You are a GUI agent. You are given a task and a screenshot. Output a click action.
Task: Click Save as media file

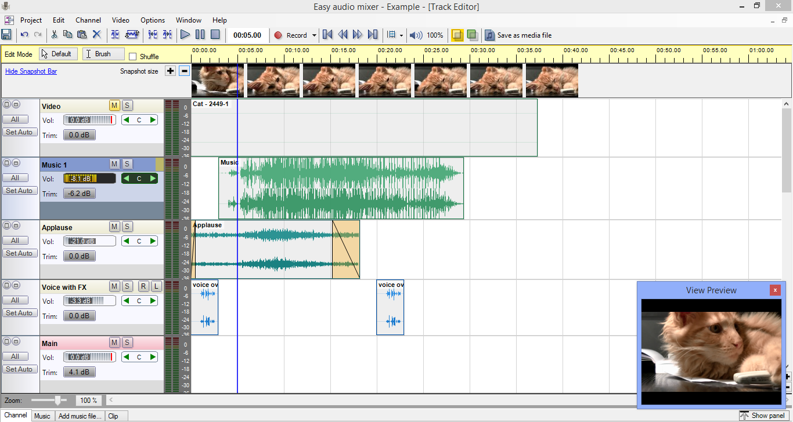coord(518,35)
